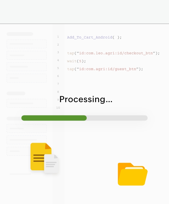Select the second sidebar heading placeholder pill

coord(16,93)
